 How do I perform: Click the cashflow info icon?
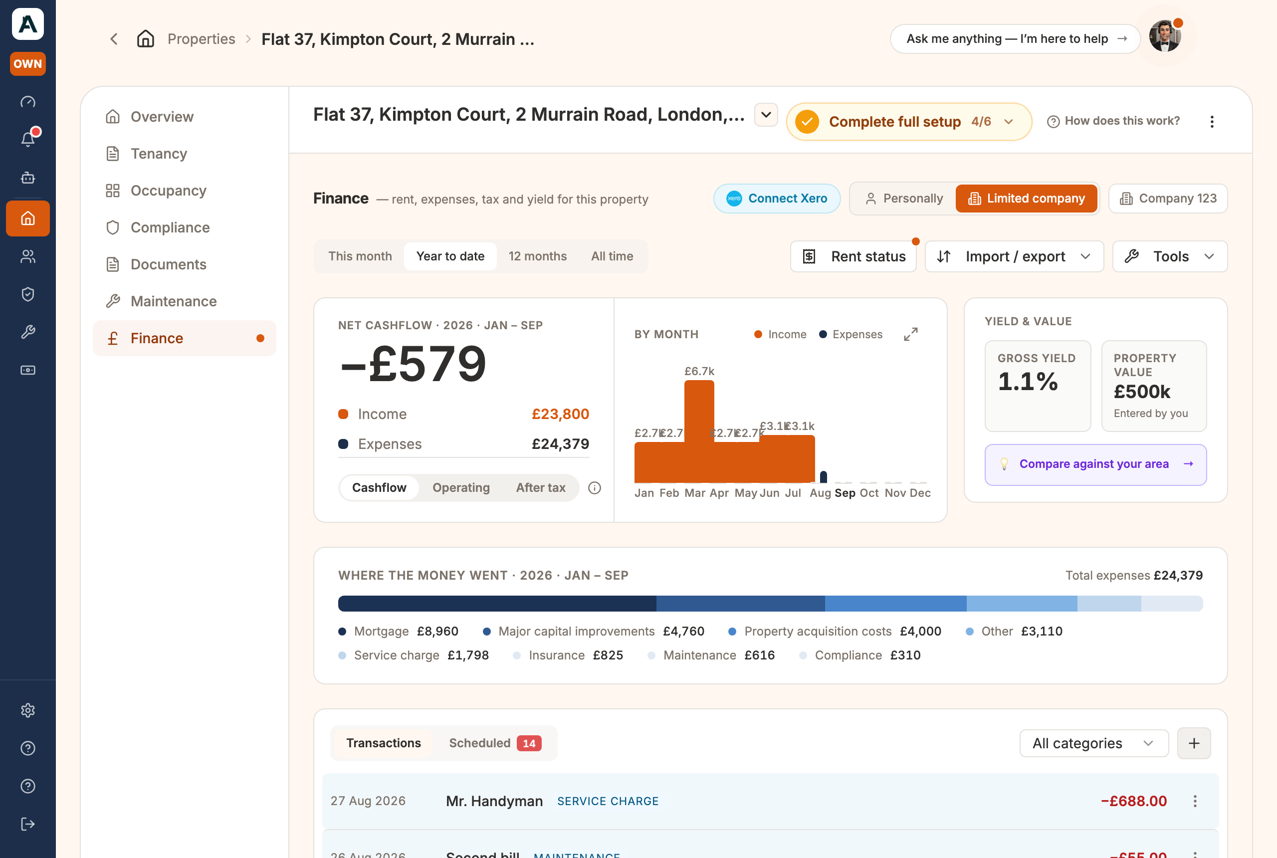[595, 487]
